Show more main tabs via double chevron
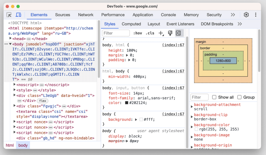Viewport: 266px width, 155px height. 233,15
